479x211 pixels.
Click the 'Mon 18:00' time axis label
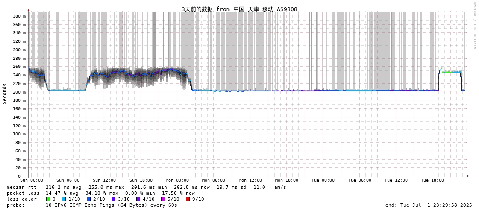(x=287, y=180)
